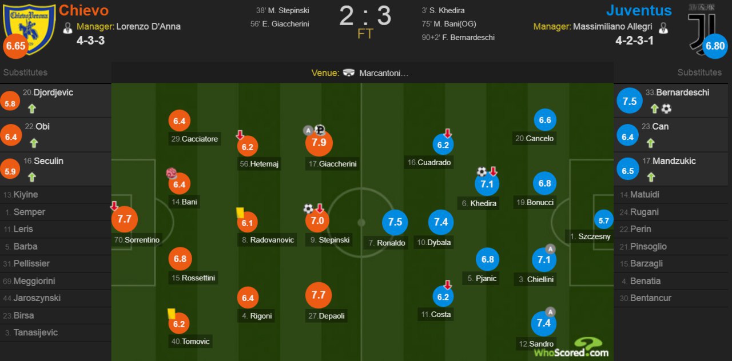Click the Chievo club crest logo

point(29,22)
